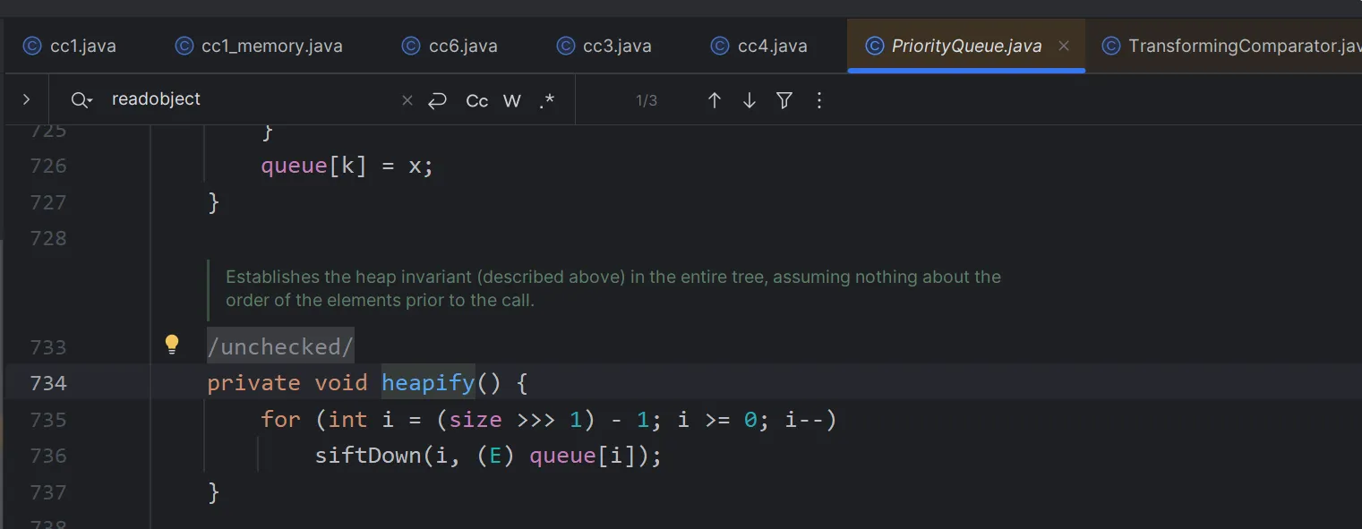Click line number 736 in gutter
Screen dimensions: 1362x529
pos(48,456)
